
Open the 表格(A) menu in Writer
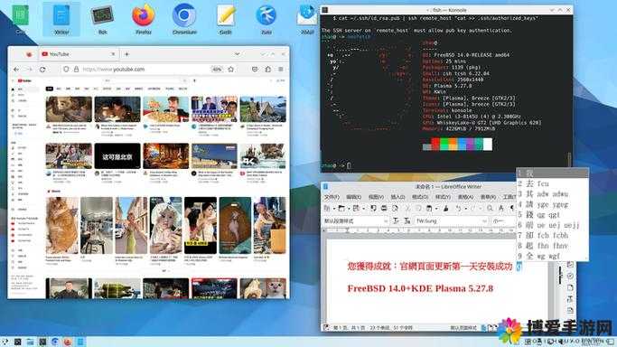[465, 197]
